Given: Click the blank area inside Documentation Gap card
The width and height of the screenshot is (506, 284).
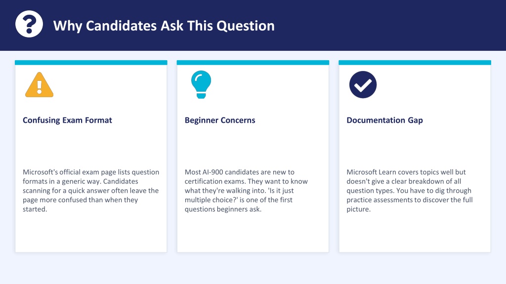Looking at the screenshot, I should coord(415,233).
